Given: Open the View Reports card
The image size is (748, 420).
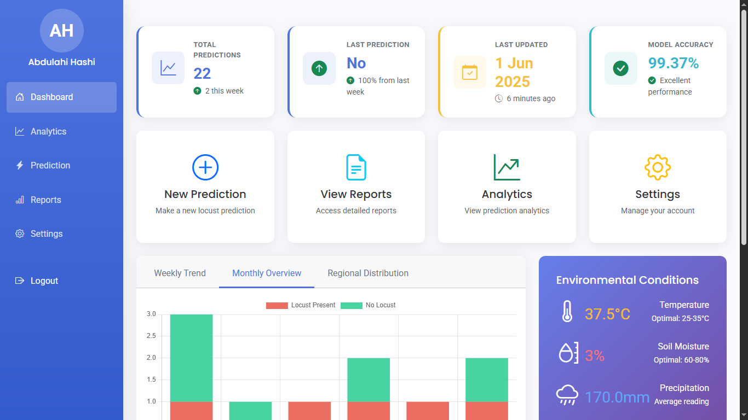Looking at the screenshot, I should click(x=356, y=186).
